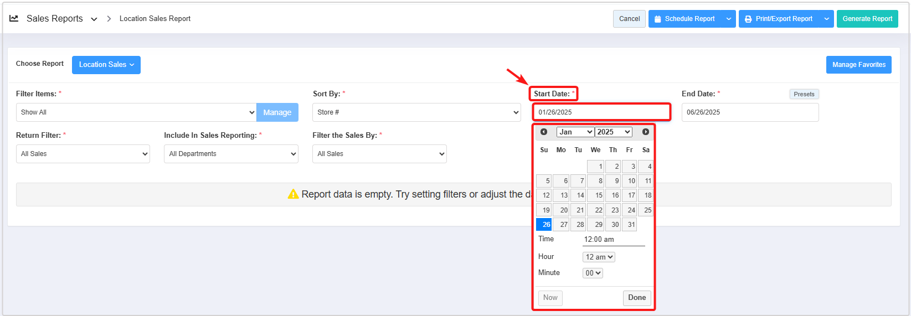
Task: Go to next month in calendar
Action: [x=645, y=132]
